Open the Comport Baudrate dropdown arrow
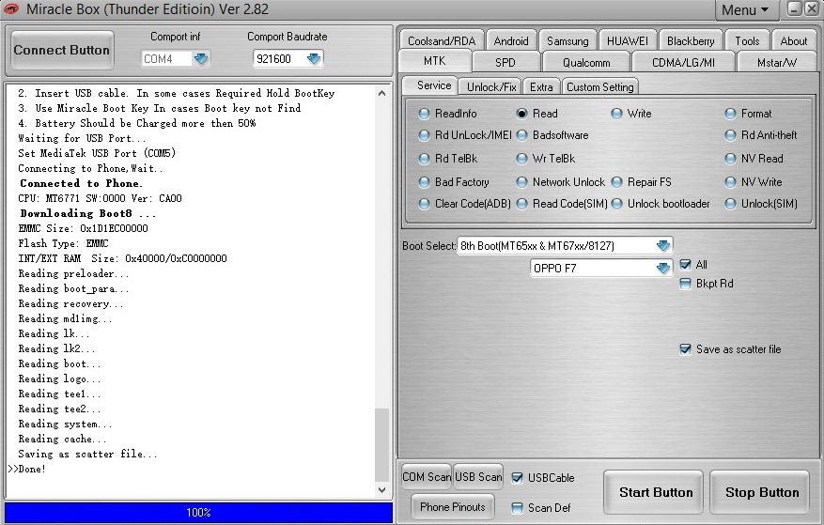This screenshot has width=824, height=525. coord(314,59)
